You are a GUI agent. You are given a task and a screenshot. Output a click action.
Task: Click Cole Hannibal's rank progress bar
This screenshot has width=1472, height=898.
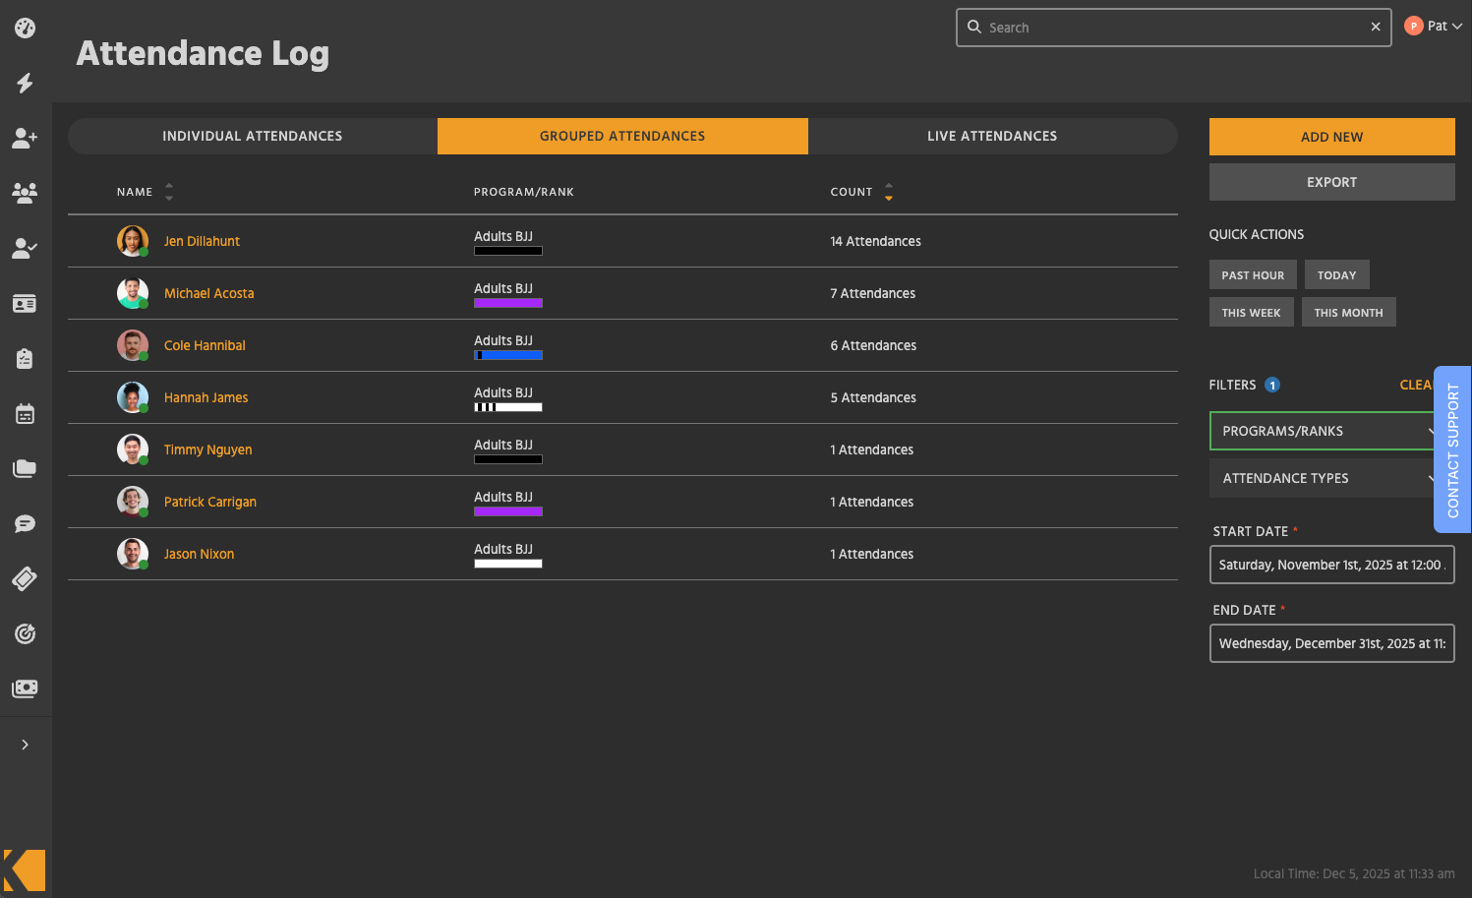507,355
